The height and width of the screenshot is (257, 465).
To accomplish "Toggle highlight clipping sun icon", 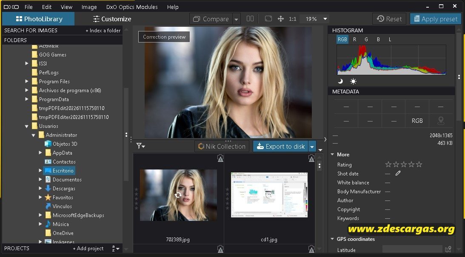I will pyautogui.click(x=353, y=81).
